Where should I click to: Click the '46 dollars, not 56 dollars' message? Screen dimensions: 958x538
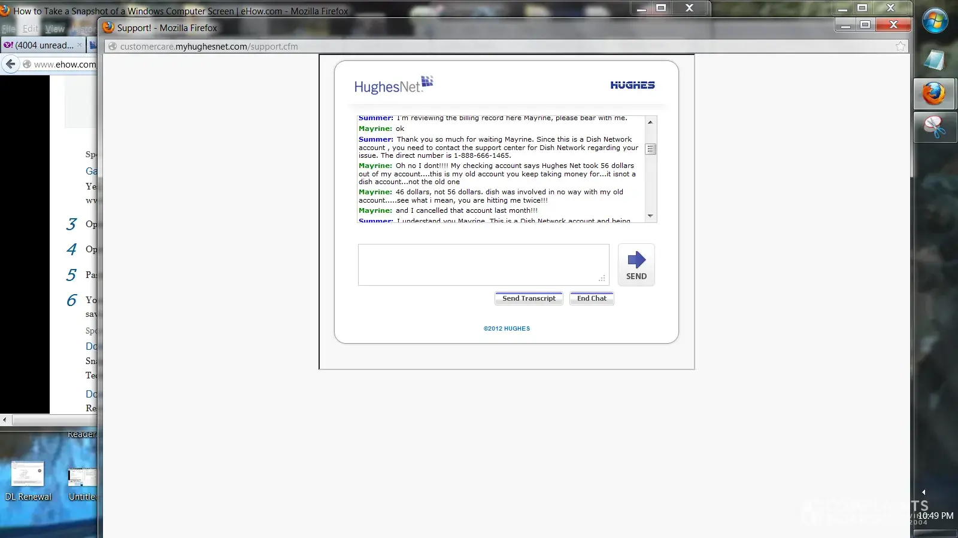[491, 196]
